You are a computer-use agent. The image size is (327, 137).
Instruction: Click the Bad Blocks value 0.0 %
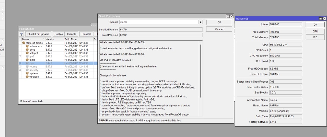click(286, 93)
